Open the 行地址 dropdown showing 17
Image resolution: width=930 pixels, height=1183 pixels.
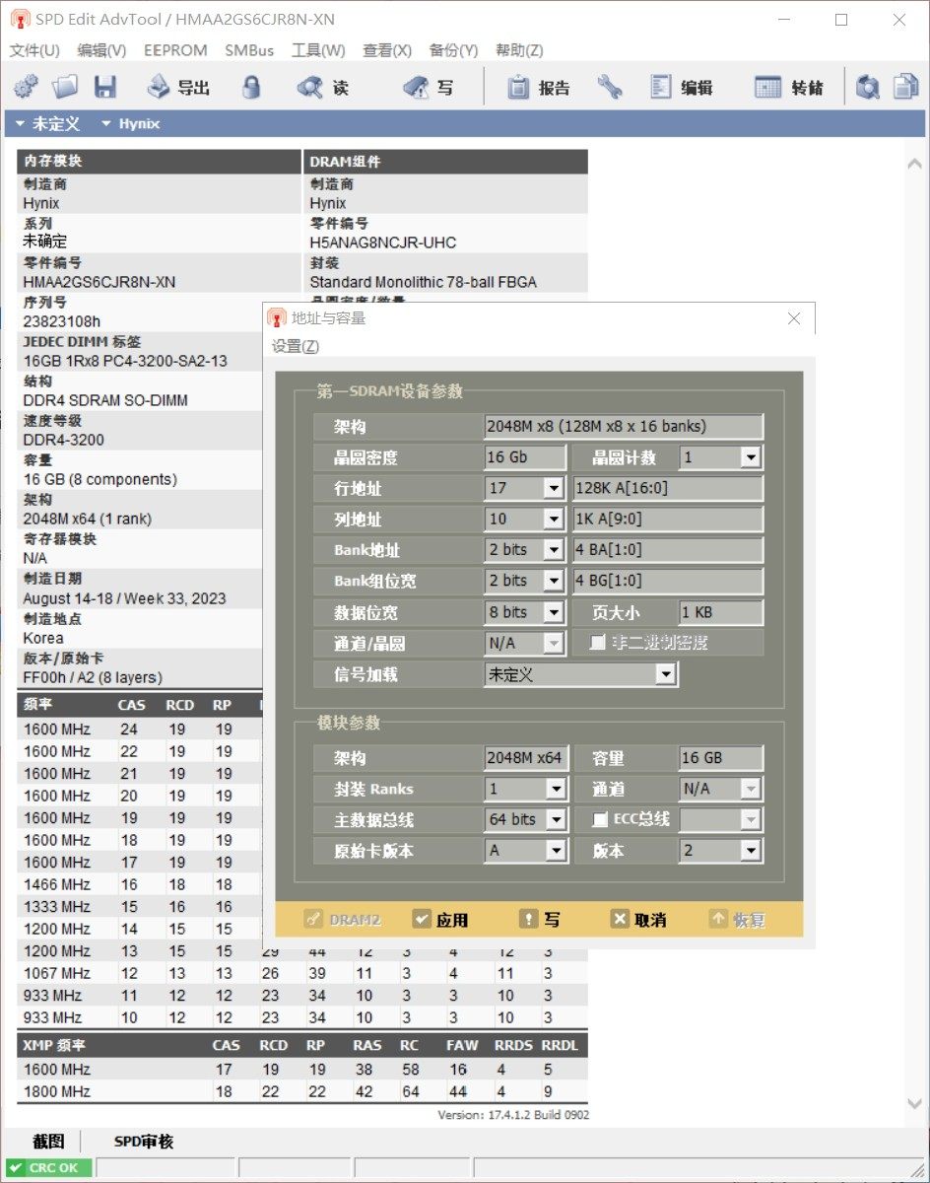tap(553, 488)
